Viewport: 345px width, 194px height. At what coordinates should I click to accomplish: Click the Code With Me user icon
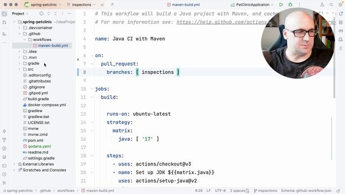(322, 5)
